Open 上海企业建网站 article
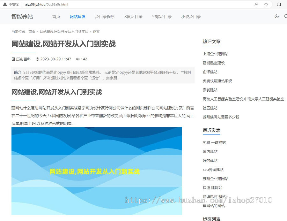The image size is (287, 221). point(216,54)
